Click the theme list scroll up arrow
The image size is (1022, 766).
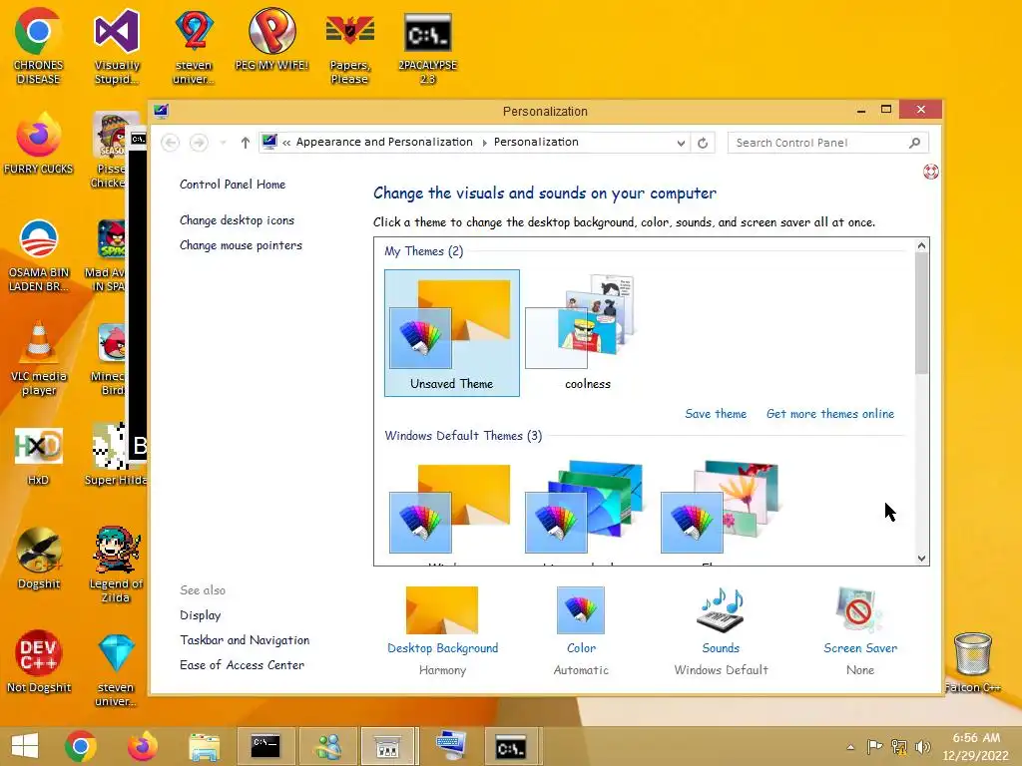click(x=921, y=245)
